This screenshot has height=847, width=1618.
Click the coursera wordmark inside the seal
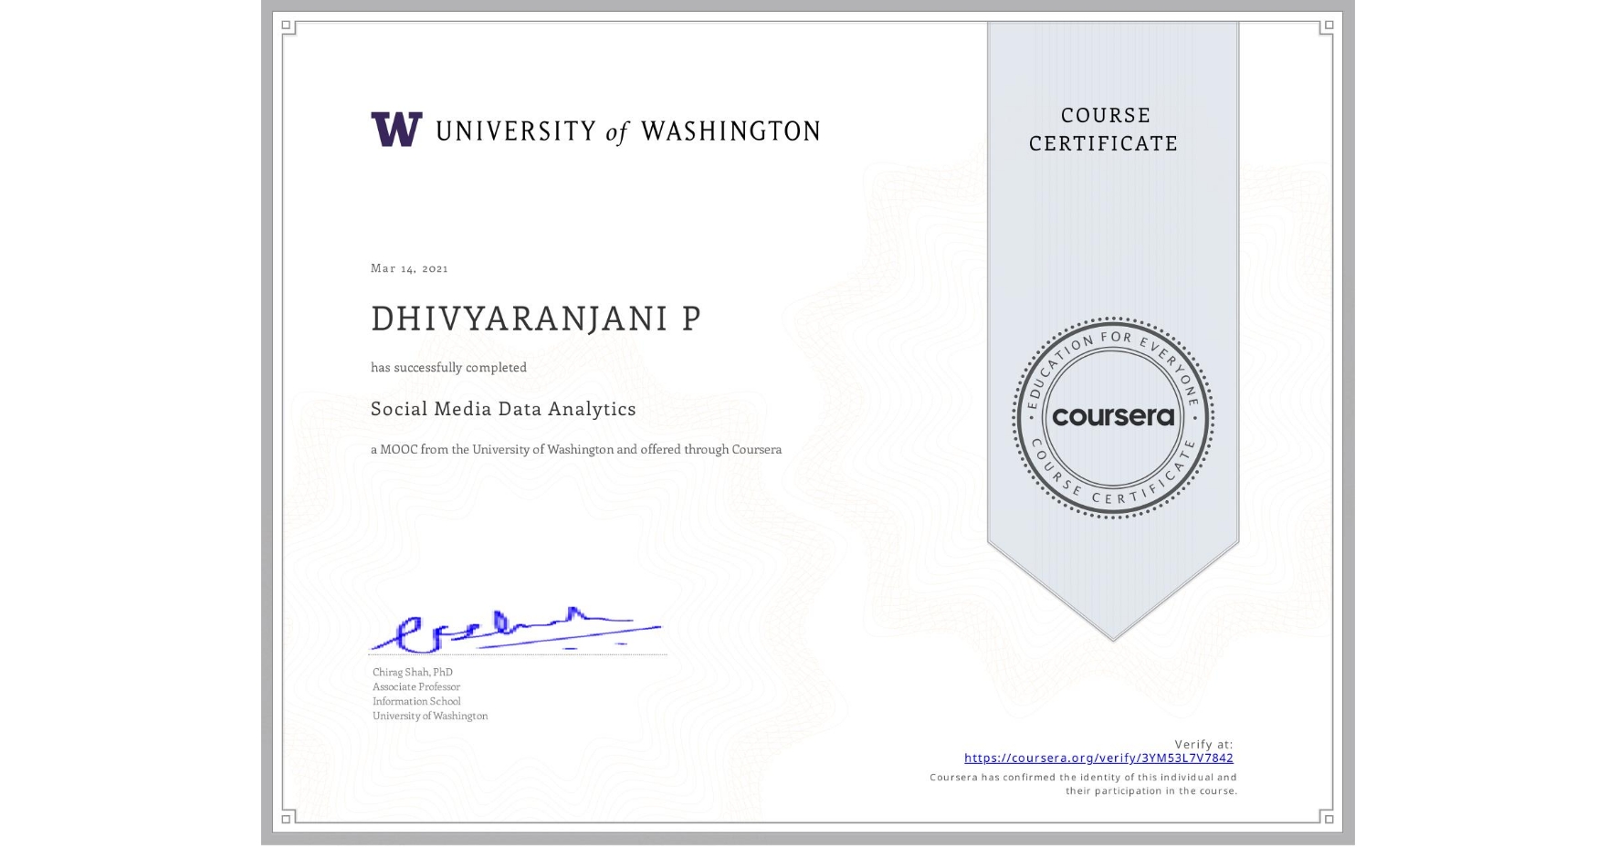tap(1113, 417)
